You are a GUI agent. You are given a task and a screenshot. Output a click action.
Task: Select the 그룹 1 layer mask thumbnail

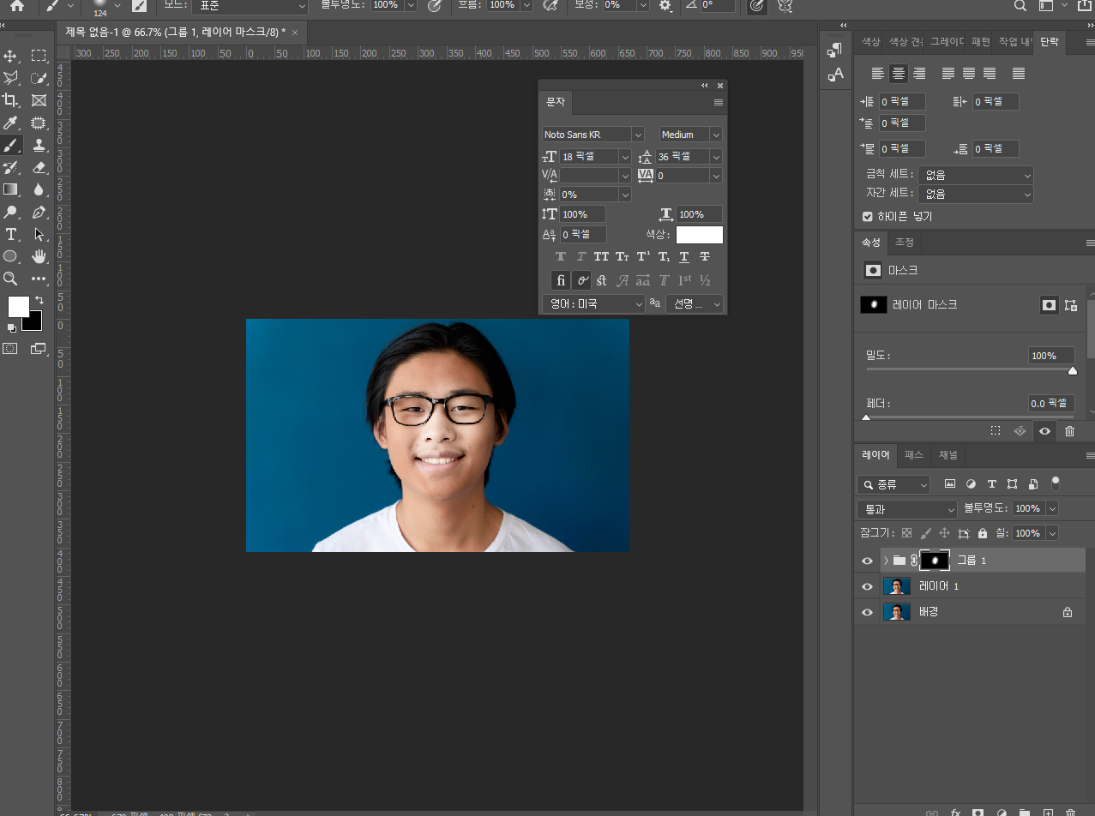coord(936,561)
